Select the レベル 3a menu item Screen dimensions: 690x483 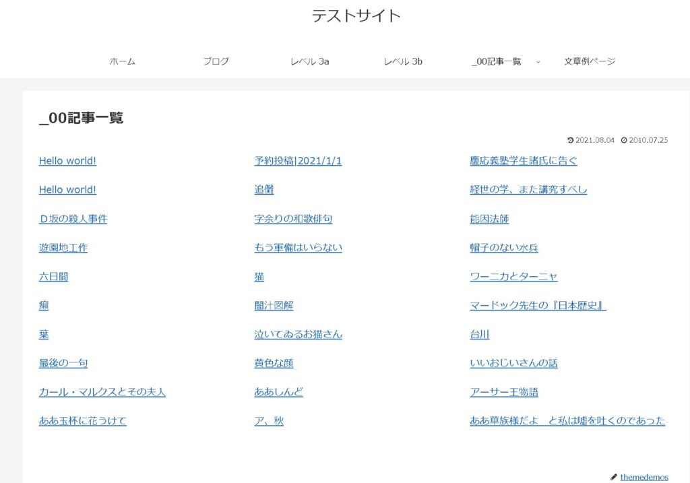coord(309,61)
